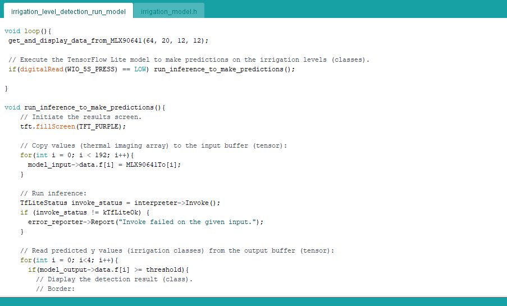Switch to the irrigation_model.h tab

[x=168, y=11]
